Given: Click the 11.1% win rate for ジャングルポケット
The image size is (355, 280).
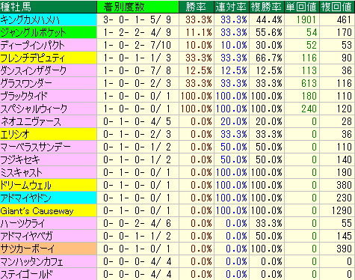Looking at the screenshot, I should [x=199, y=32].
